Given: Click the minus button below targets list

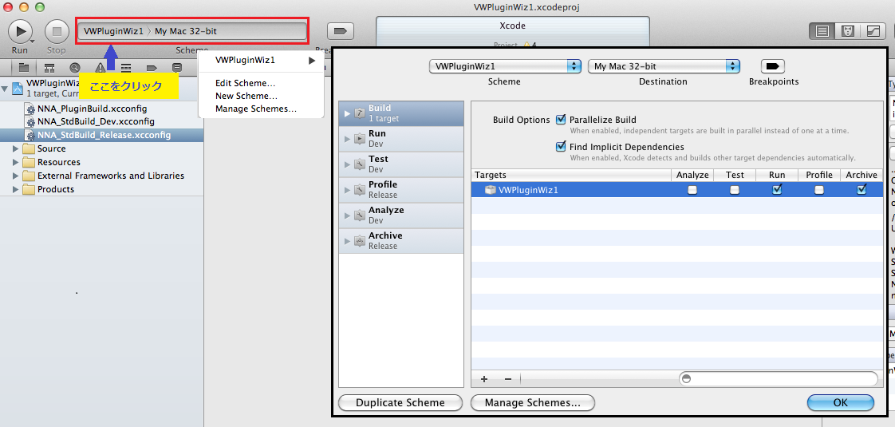Looking at the screenshot, I should 507,378.
